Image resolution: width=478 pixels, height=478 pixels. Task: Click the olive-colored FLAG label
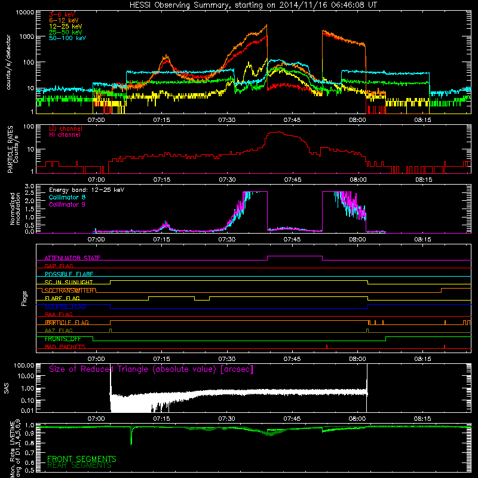pyautogui.click(x=59, y=331)
